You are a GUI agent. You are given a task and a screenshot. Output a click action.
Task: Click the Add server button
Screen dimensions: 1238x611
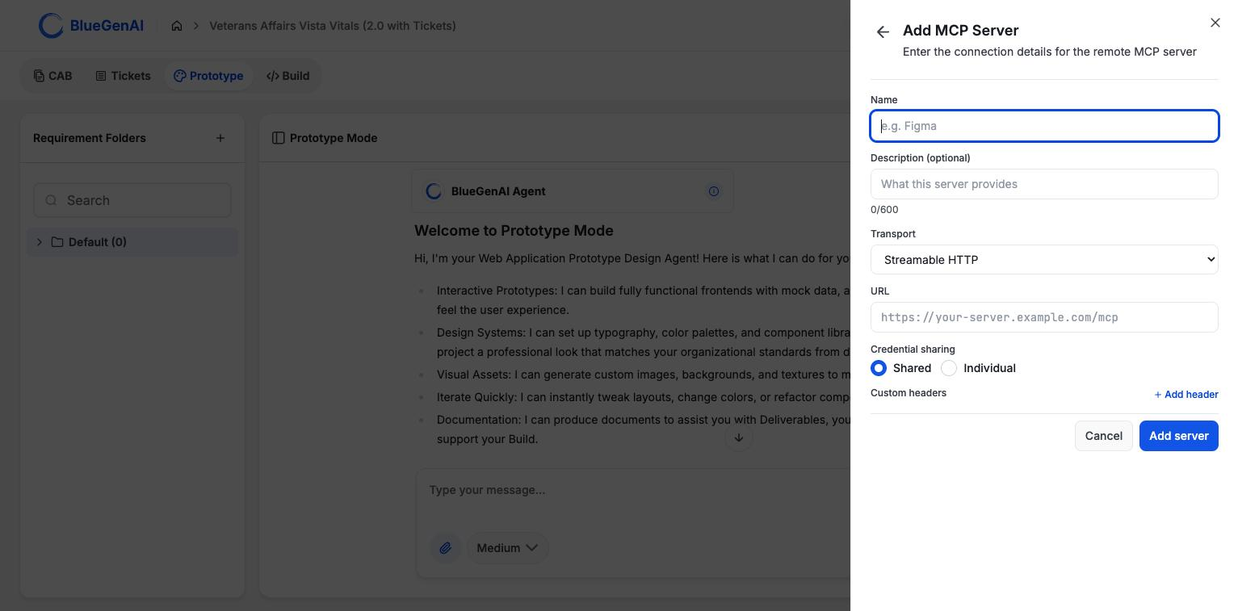(x=1178, y=436)
